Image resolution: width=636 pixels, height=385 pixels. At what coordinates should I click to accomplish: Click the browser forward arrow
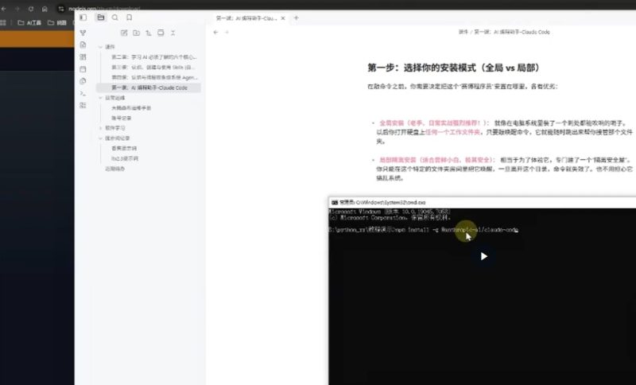pyautogui.click(x=17, y=9)
